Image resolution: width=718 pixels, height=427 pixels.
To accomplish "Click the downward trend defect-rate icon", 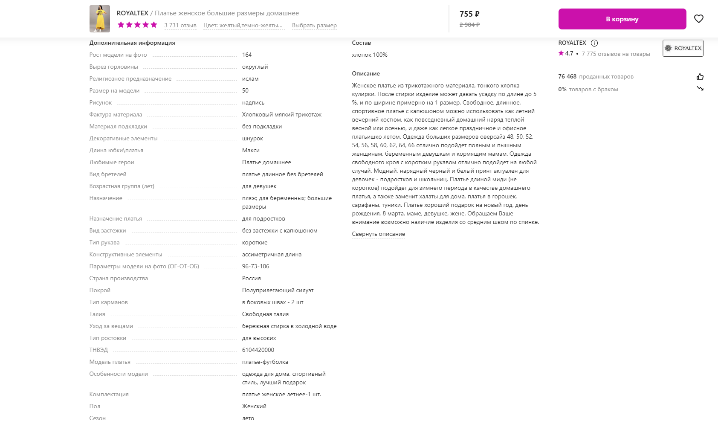I will click(700, 89).
